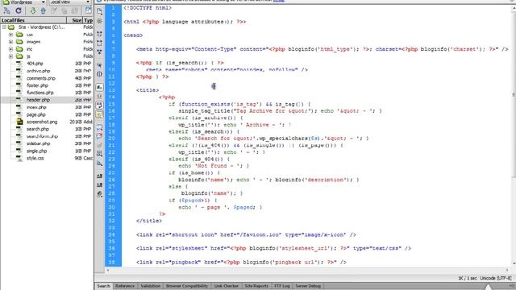
Task: Click Move or Convert CSS icon
Action: (x=99, y=163)
